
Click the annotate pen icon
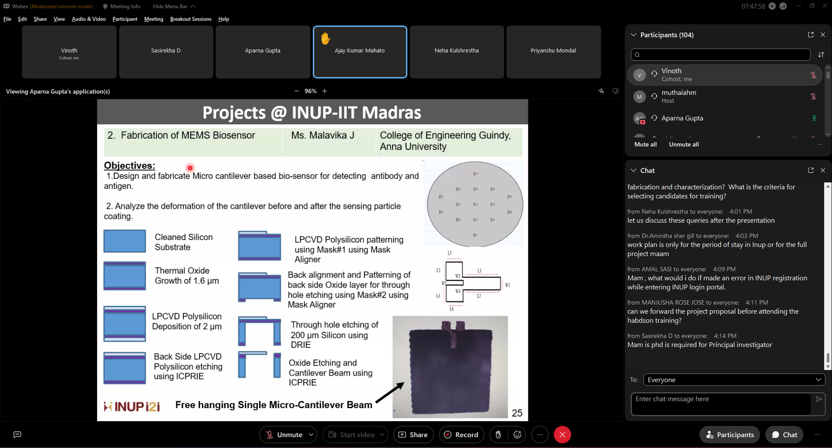[x=601, y=91]
